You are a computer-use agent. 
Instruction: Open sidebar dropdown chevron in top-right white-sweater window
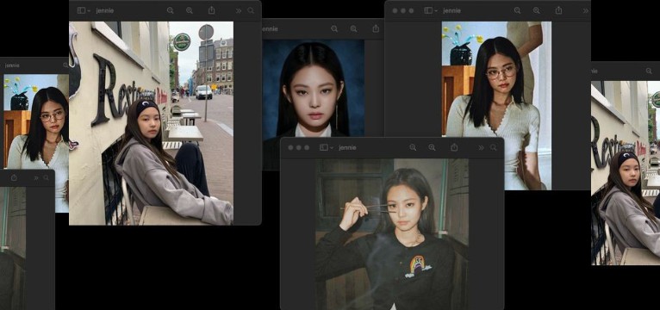[436, 10]
